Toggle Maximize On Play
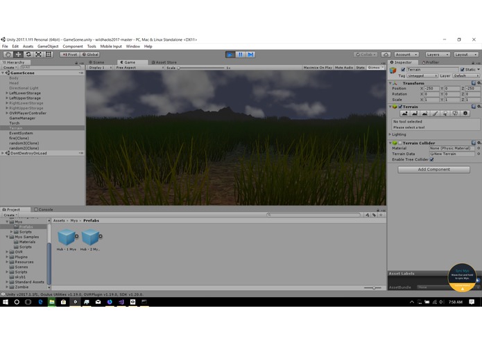 [318, 67]
